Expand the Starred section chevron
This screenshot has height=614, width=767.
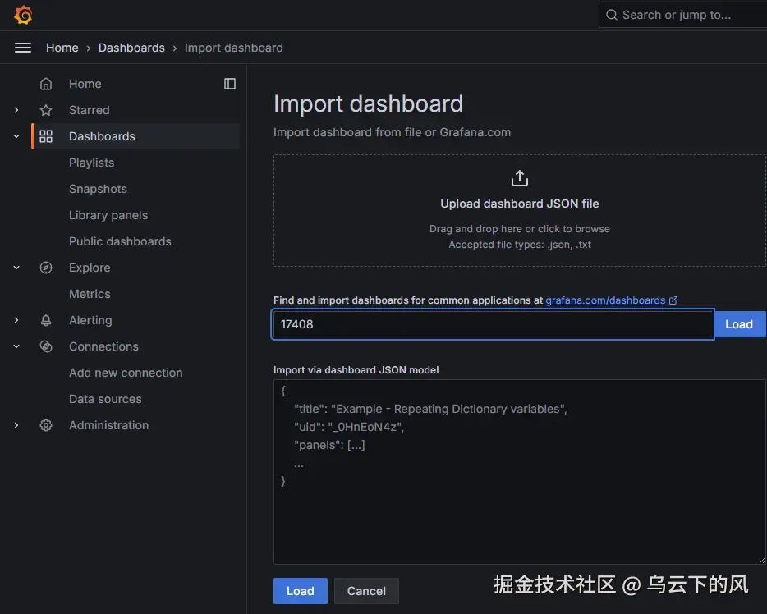pos(16,110)
